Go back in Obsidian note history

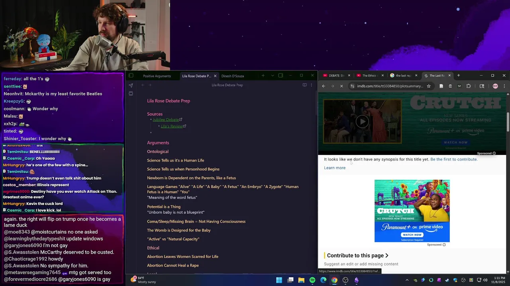pyautogui.click(x=143, y=85)
